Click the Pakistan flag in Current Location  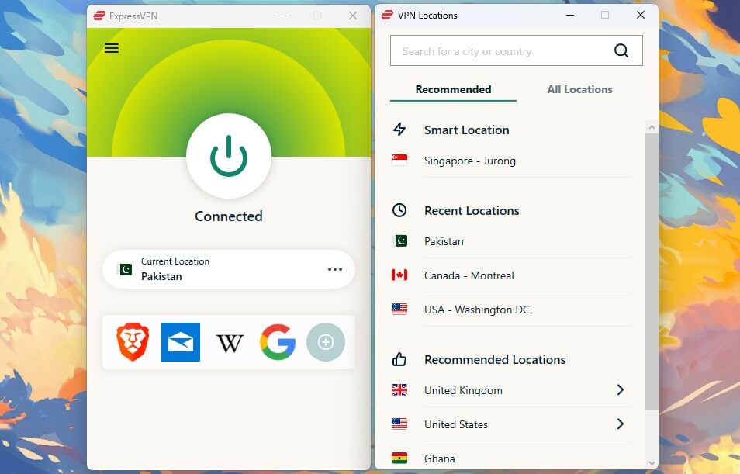(125, 269)
